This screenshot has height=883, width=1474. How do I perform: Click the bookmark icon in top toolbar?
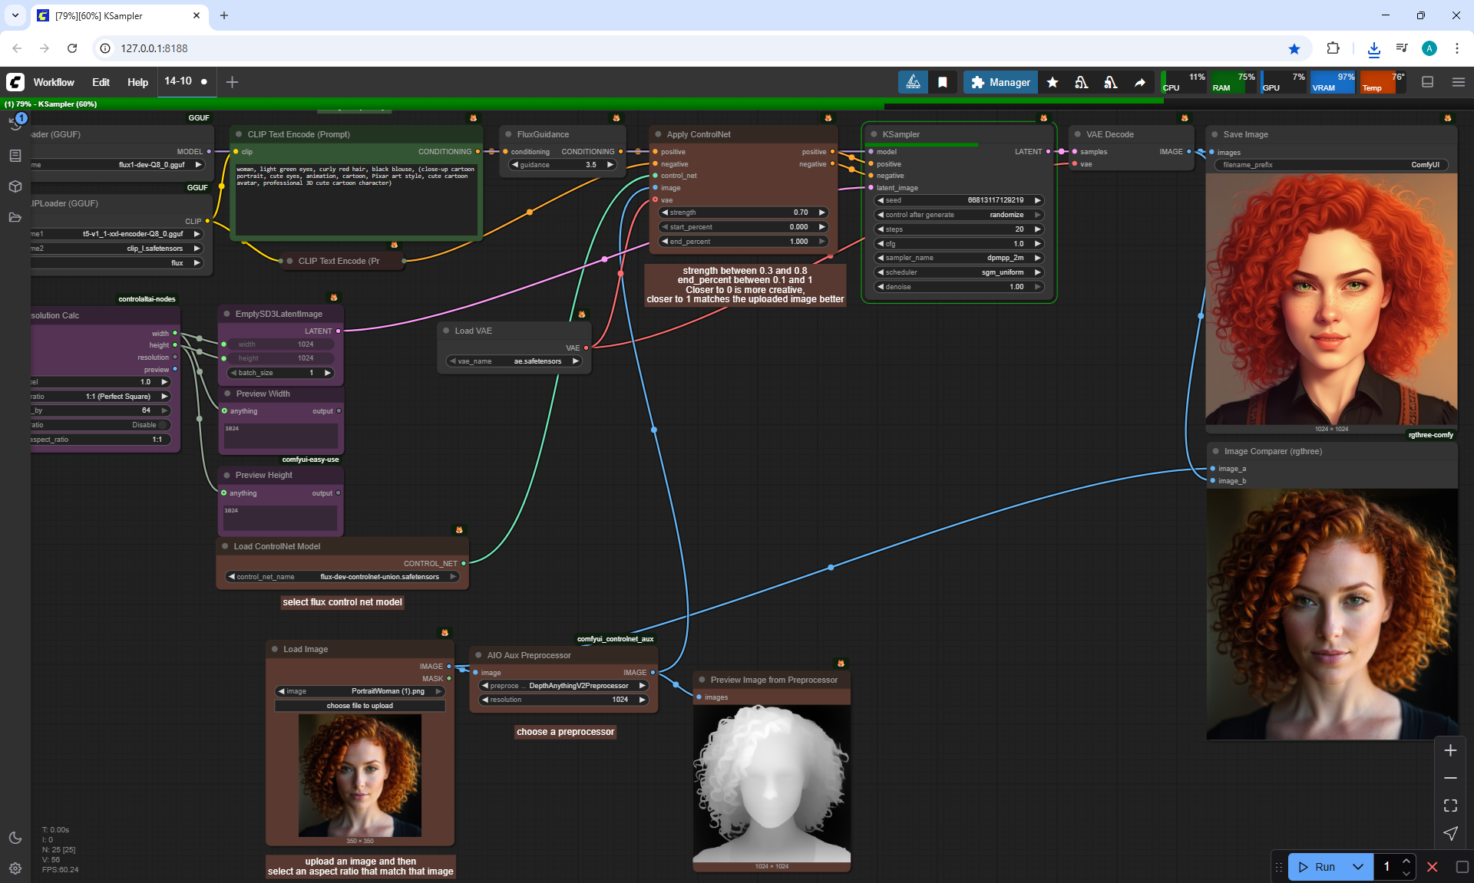943,82
